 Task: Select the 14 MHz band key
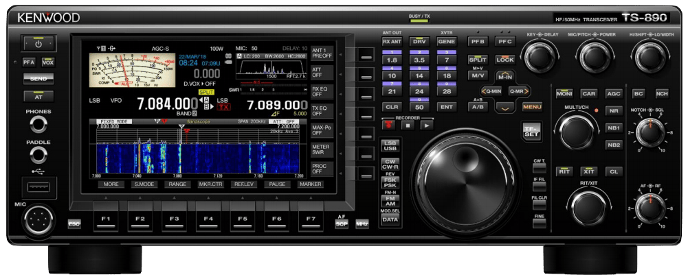[x=419, y=75]
